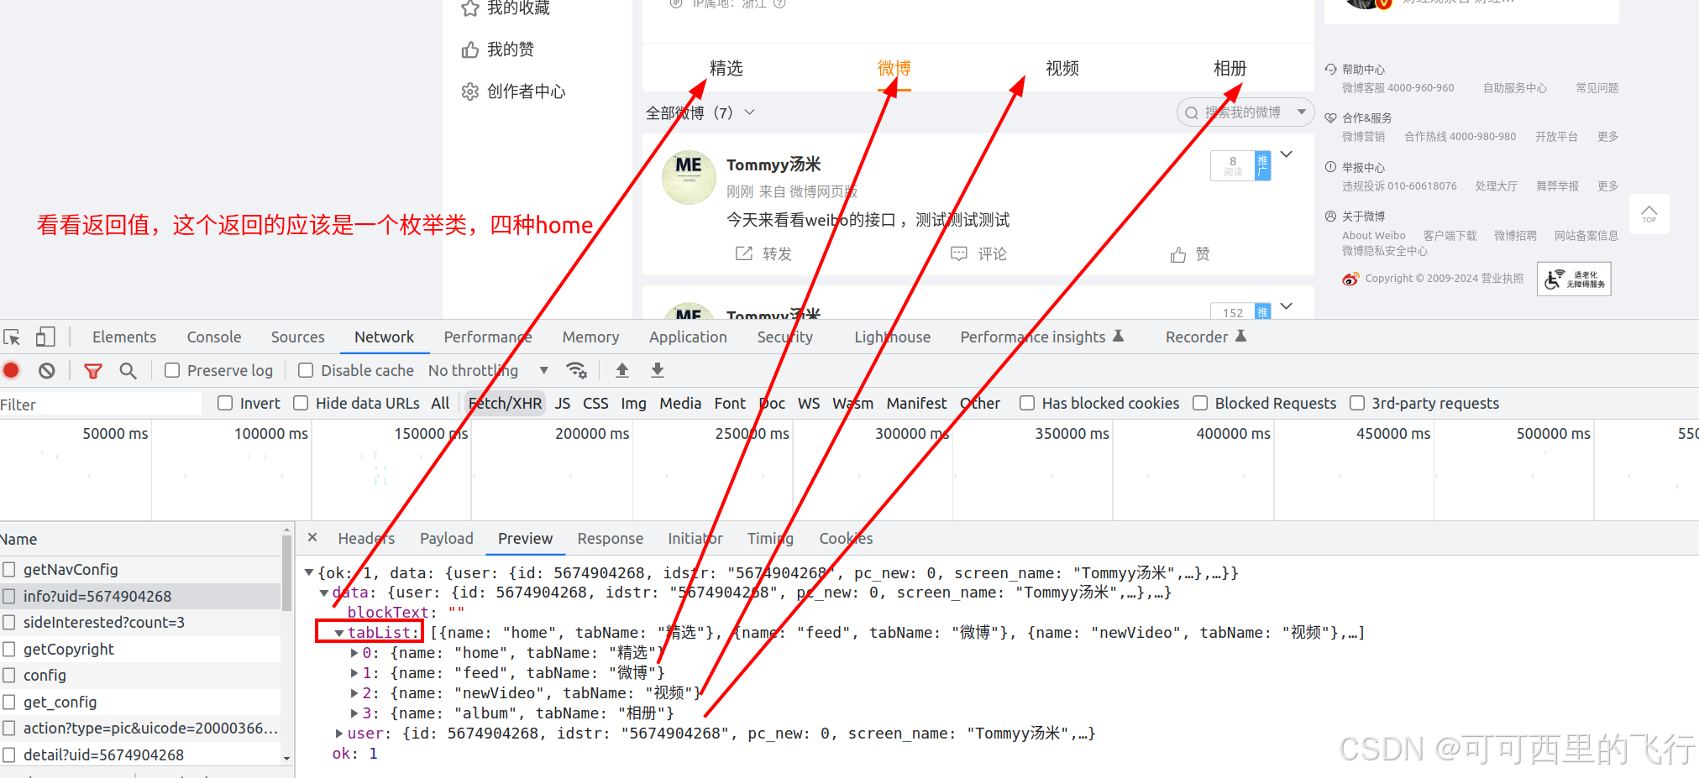Collapse the tabList array
1699x778 pixels.
pos(339,633)
